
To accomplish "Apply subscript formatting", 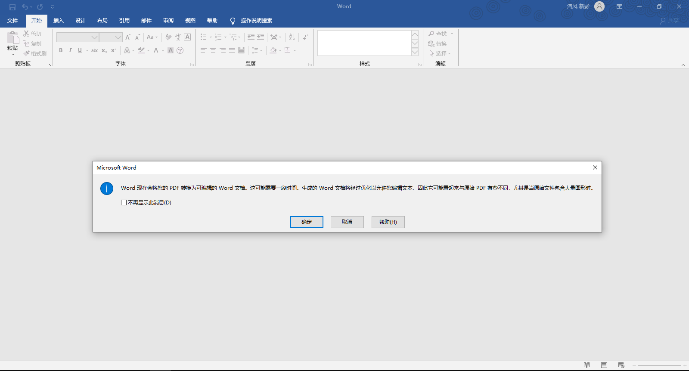I will pyautogui.click(x=104, y=50).
